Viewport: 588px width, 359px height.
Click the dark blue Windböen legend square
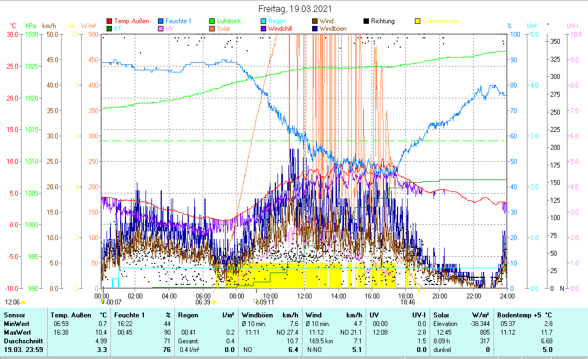pyautogui.click(x=315, y=29)
